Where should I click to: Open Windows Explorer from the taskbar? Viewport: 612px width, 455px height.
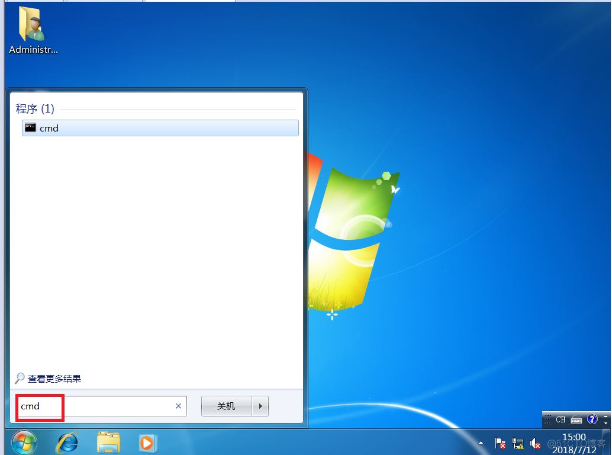tap(108, 443)
